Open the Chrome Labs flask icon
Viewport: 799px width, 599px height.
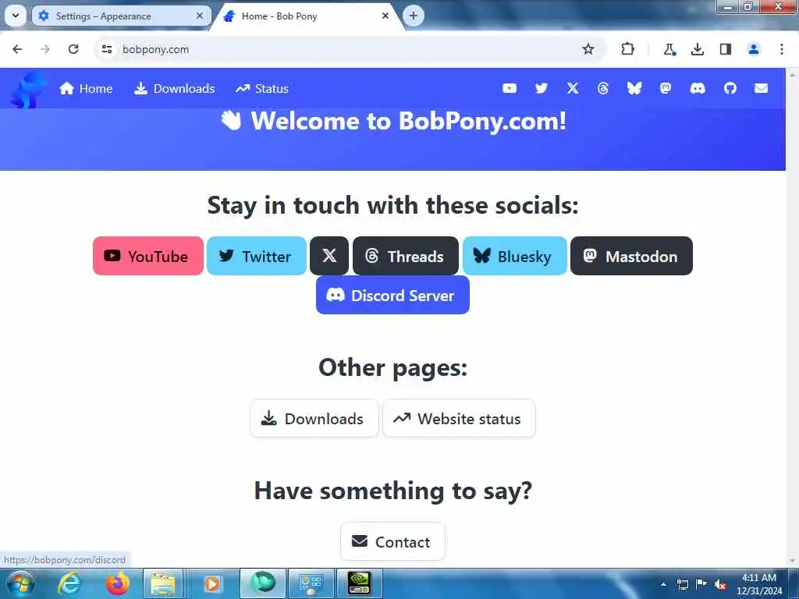tap(669, 49)
